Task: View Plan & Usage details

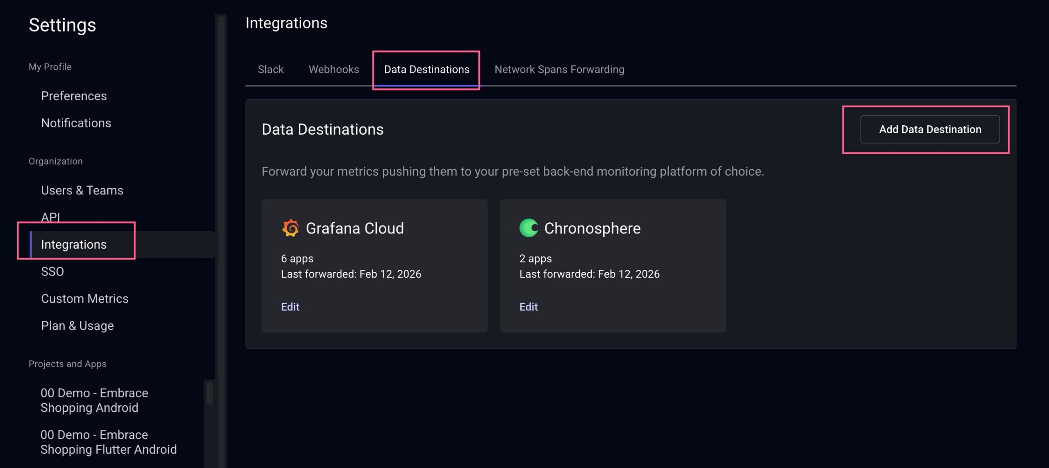Action: [x=77, y=325]
